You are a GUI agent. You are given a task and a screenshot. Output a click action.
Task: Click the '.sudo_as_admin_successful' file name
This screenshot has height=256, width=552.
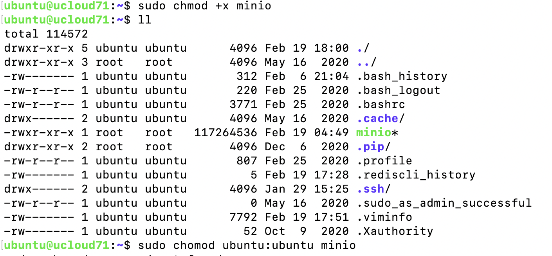pyautogui.click(x=444, y=203)
